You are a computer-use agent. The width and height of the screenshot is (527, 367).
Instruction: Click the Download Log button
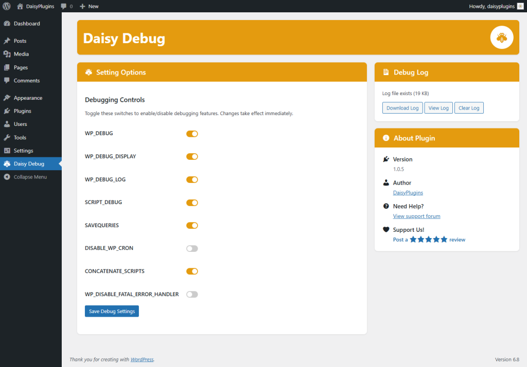(x=402, y=108)
